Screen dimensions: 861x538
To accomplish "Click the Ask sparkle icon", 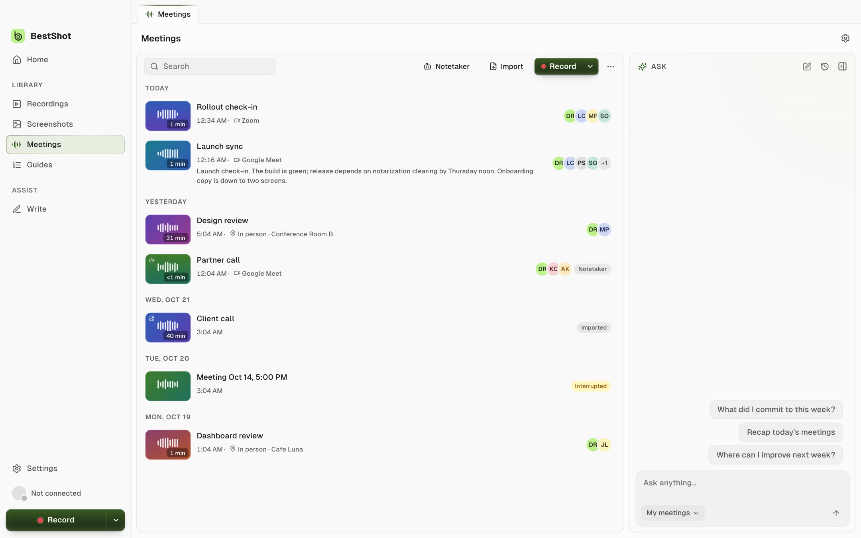I will click(x=642, y=67).
